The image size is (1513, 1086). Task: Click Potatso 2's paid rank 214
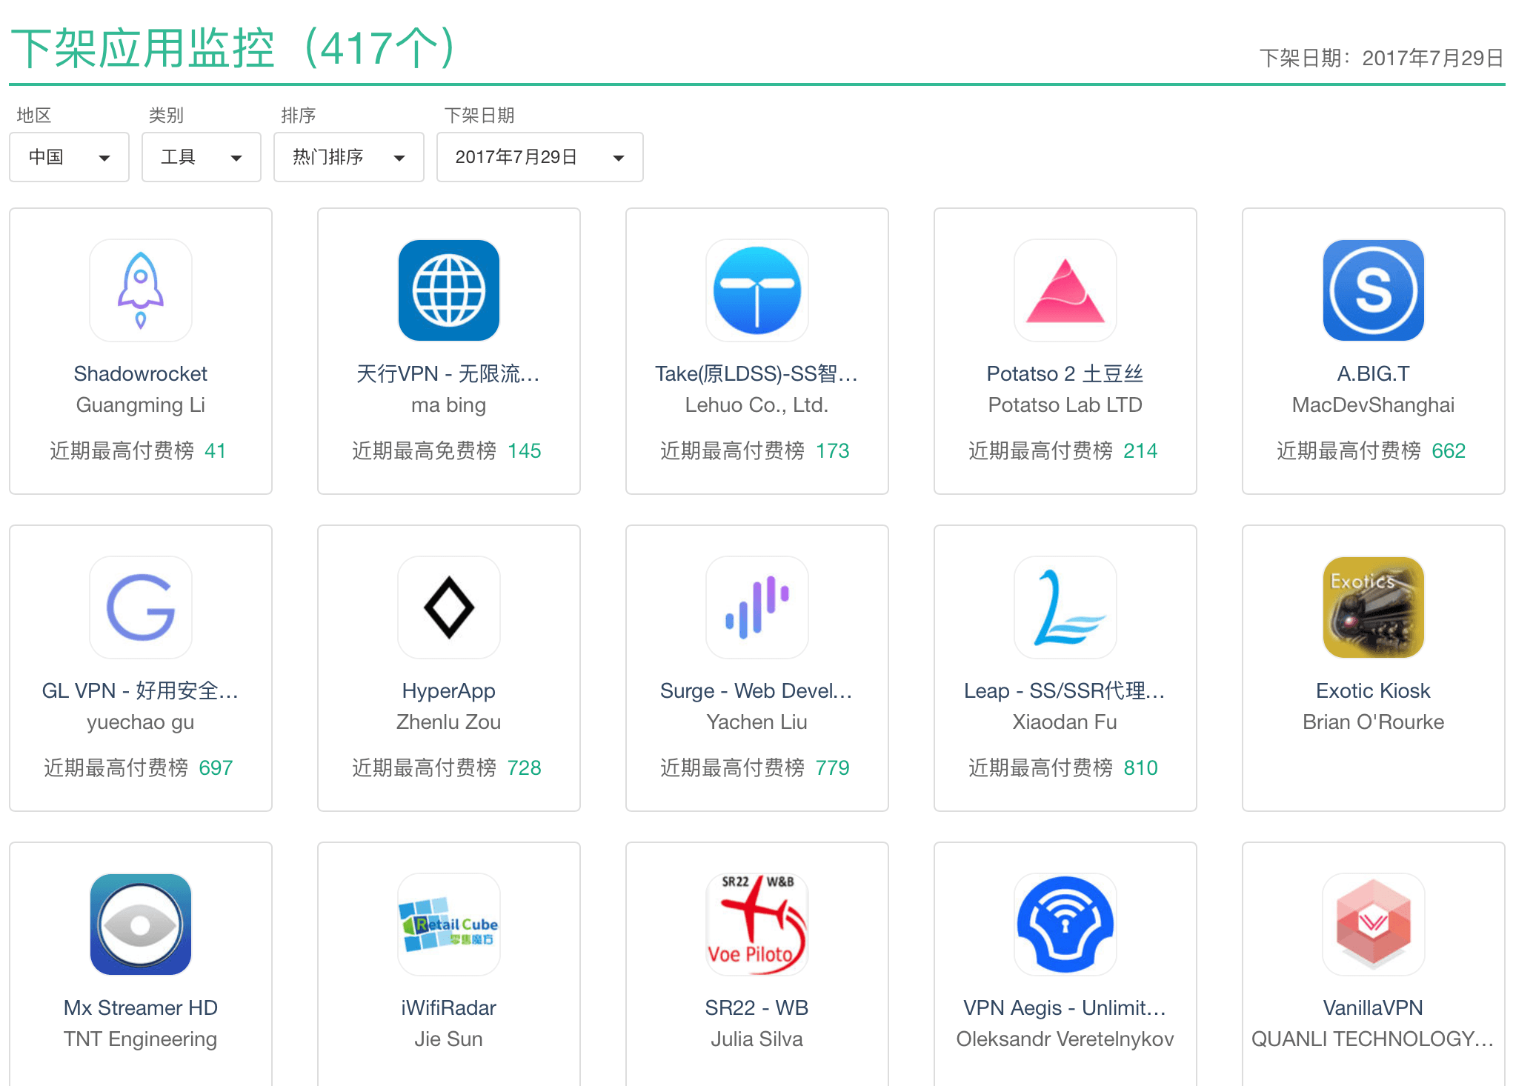1141,450
